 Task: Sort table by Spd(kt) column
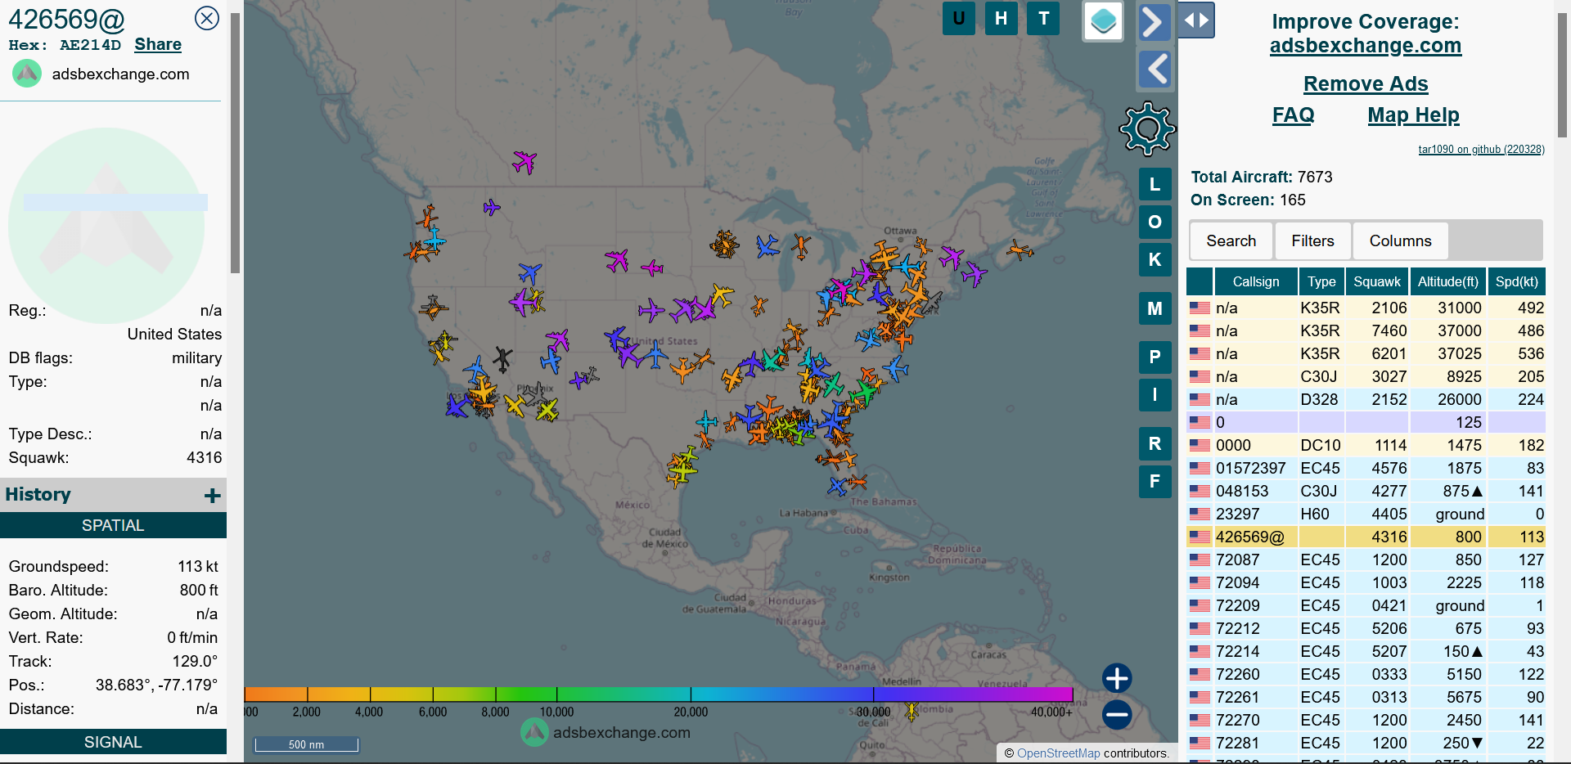point(1517,281)
